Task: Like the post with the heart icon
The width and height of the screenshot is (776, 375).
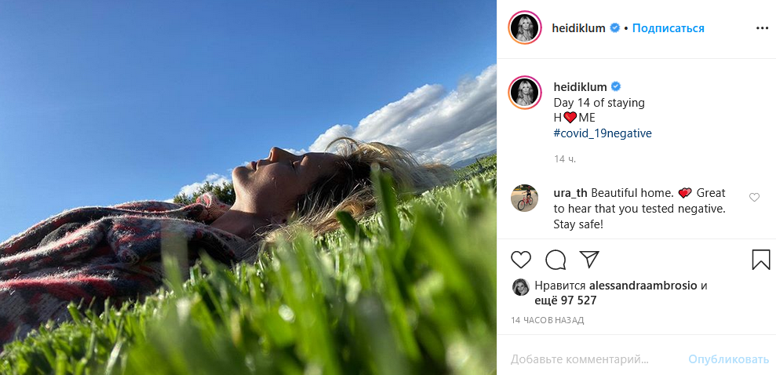Action: click(x=521, y=259)
